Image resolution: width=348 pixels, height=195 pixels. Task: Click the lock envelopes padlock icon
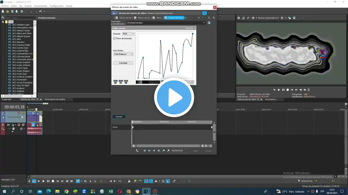[129, 181]
